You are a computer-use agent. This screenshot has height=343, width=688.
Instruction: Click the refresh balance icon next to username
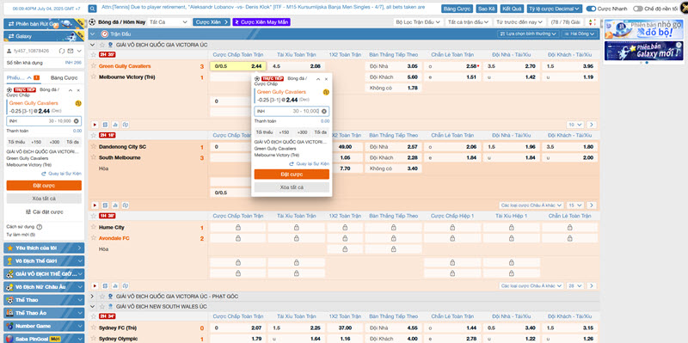[x=62, y=51]
